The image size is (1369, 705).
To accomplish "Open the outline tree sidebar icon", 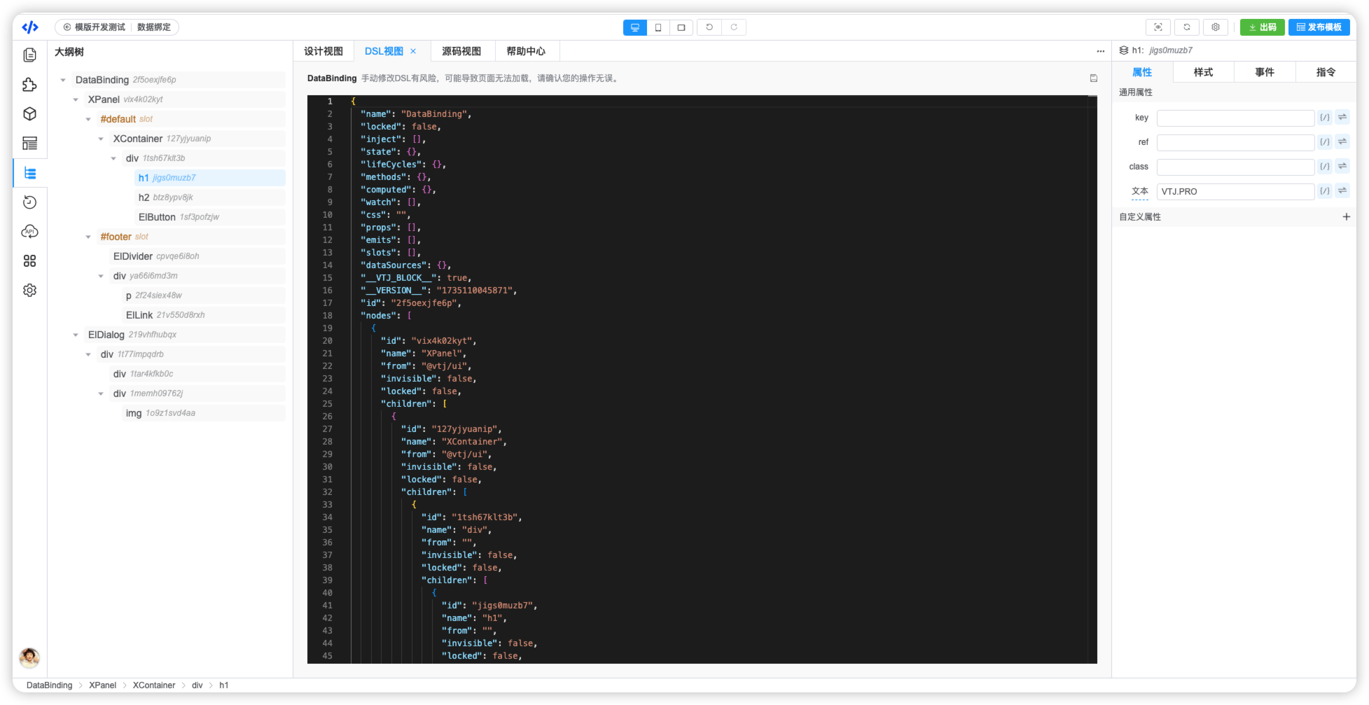I will click(29, 173).
